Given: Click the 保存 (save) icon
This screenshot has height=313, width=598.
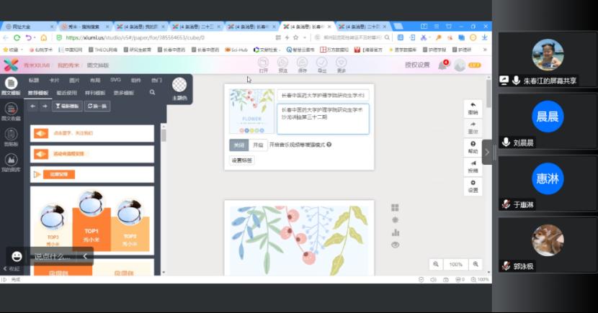Looking at the screenshot, I should [302, 66].
